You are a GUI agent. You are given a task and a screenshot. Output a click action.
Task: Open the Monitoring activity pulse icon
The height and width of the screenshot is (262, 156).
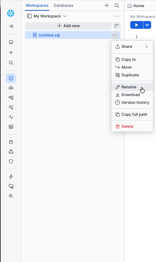[x=11, y=117]
